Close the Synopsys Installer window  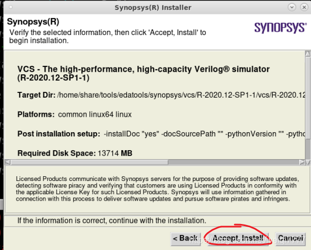[304, 7]
